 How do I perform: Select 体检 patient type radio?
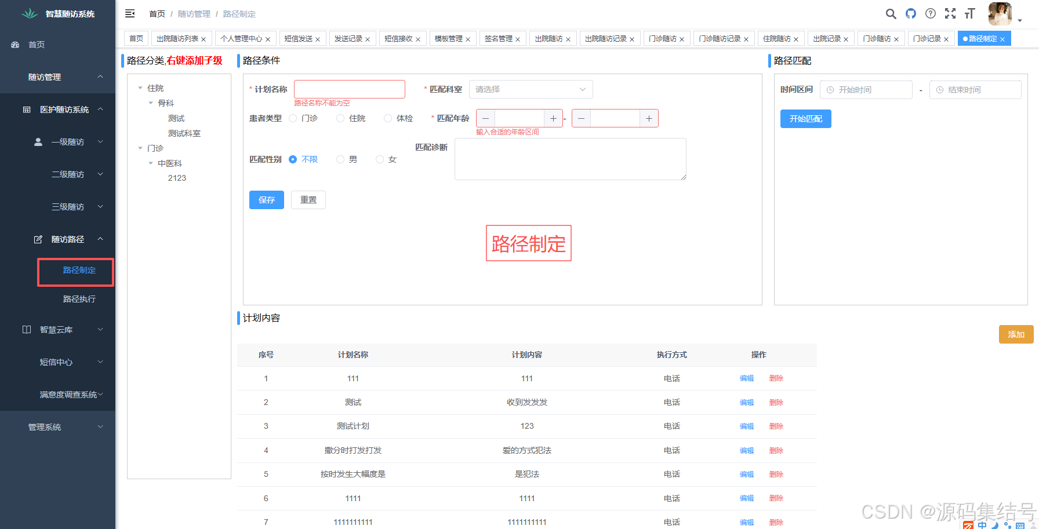(x=388, y=118)
